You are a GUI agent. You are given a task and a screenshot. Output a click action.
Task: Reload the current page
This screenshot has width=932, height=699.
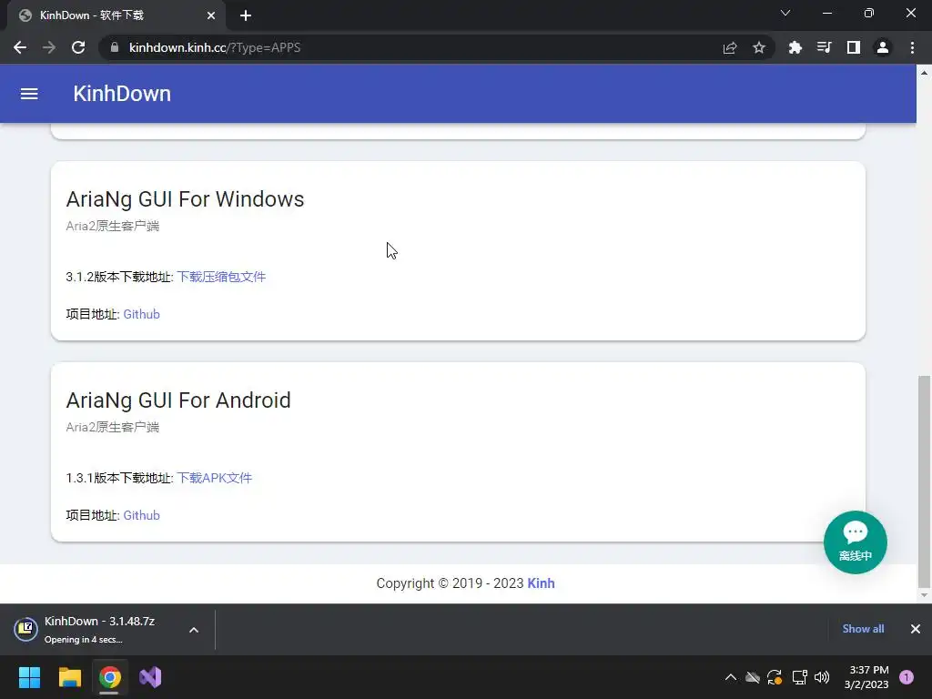tap(78, 47)
